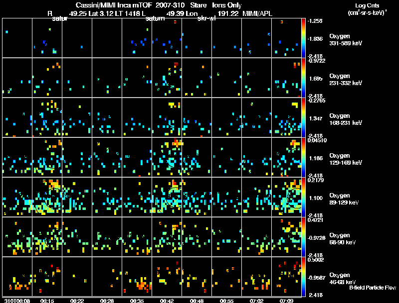This screenshot has width=399, height=303.
Task: Open the 89-129 keV panel at 06:15
Action: [47, 197]
